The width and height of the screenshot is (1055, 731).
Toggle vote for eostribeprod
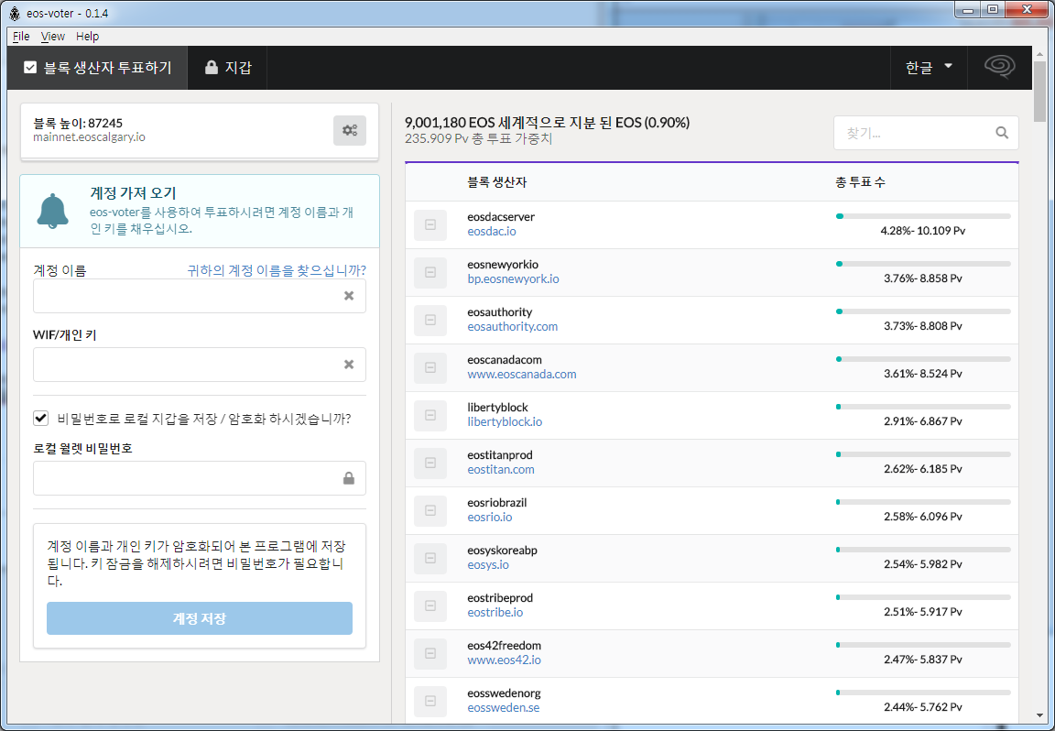point(430,606)
